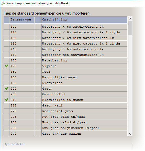Uncheck the green checkmark for Gazon 200
The image size is (145, 151).
coord(6,89)
